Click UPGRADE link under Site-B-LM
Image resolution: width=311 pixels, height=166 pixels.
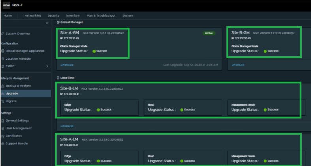[67, 126]
